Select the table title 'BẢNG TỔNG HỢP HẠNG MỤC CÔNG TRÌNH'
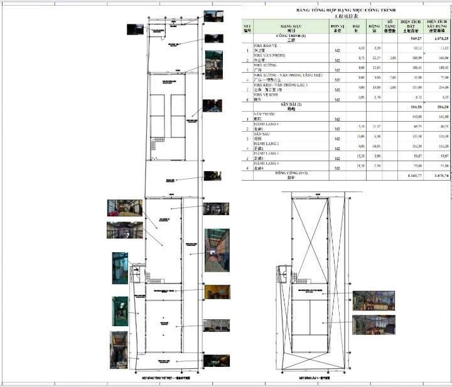Image resolution: width=452 pixels, height=387 pixels. pyautogui.click(x=346, y=10)
